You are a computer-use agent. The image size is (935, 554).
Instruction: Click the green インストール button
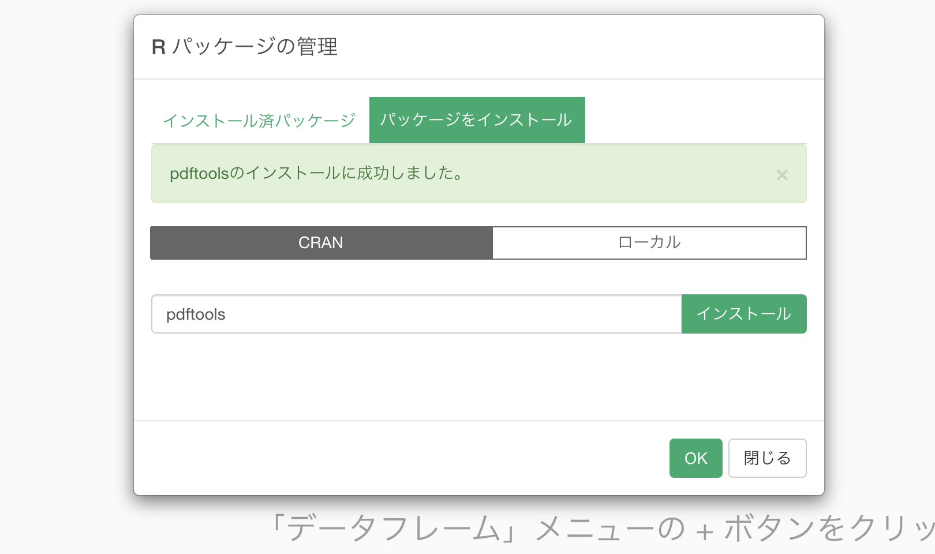(744, 314)
